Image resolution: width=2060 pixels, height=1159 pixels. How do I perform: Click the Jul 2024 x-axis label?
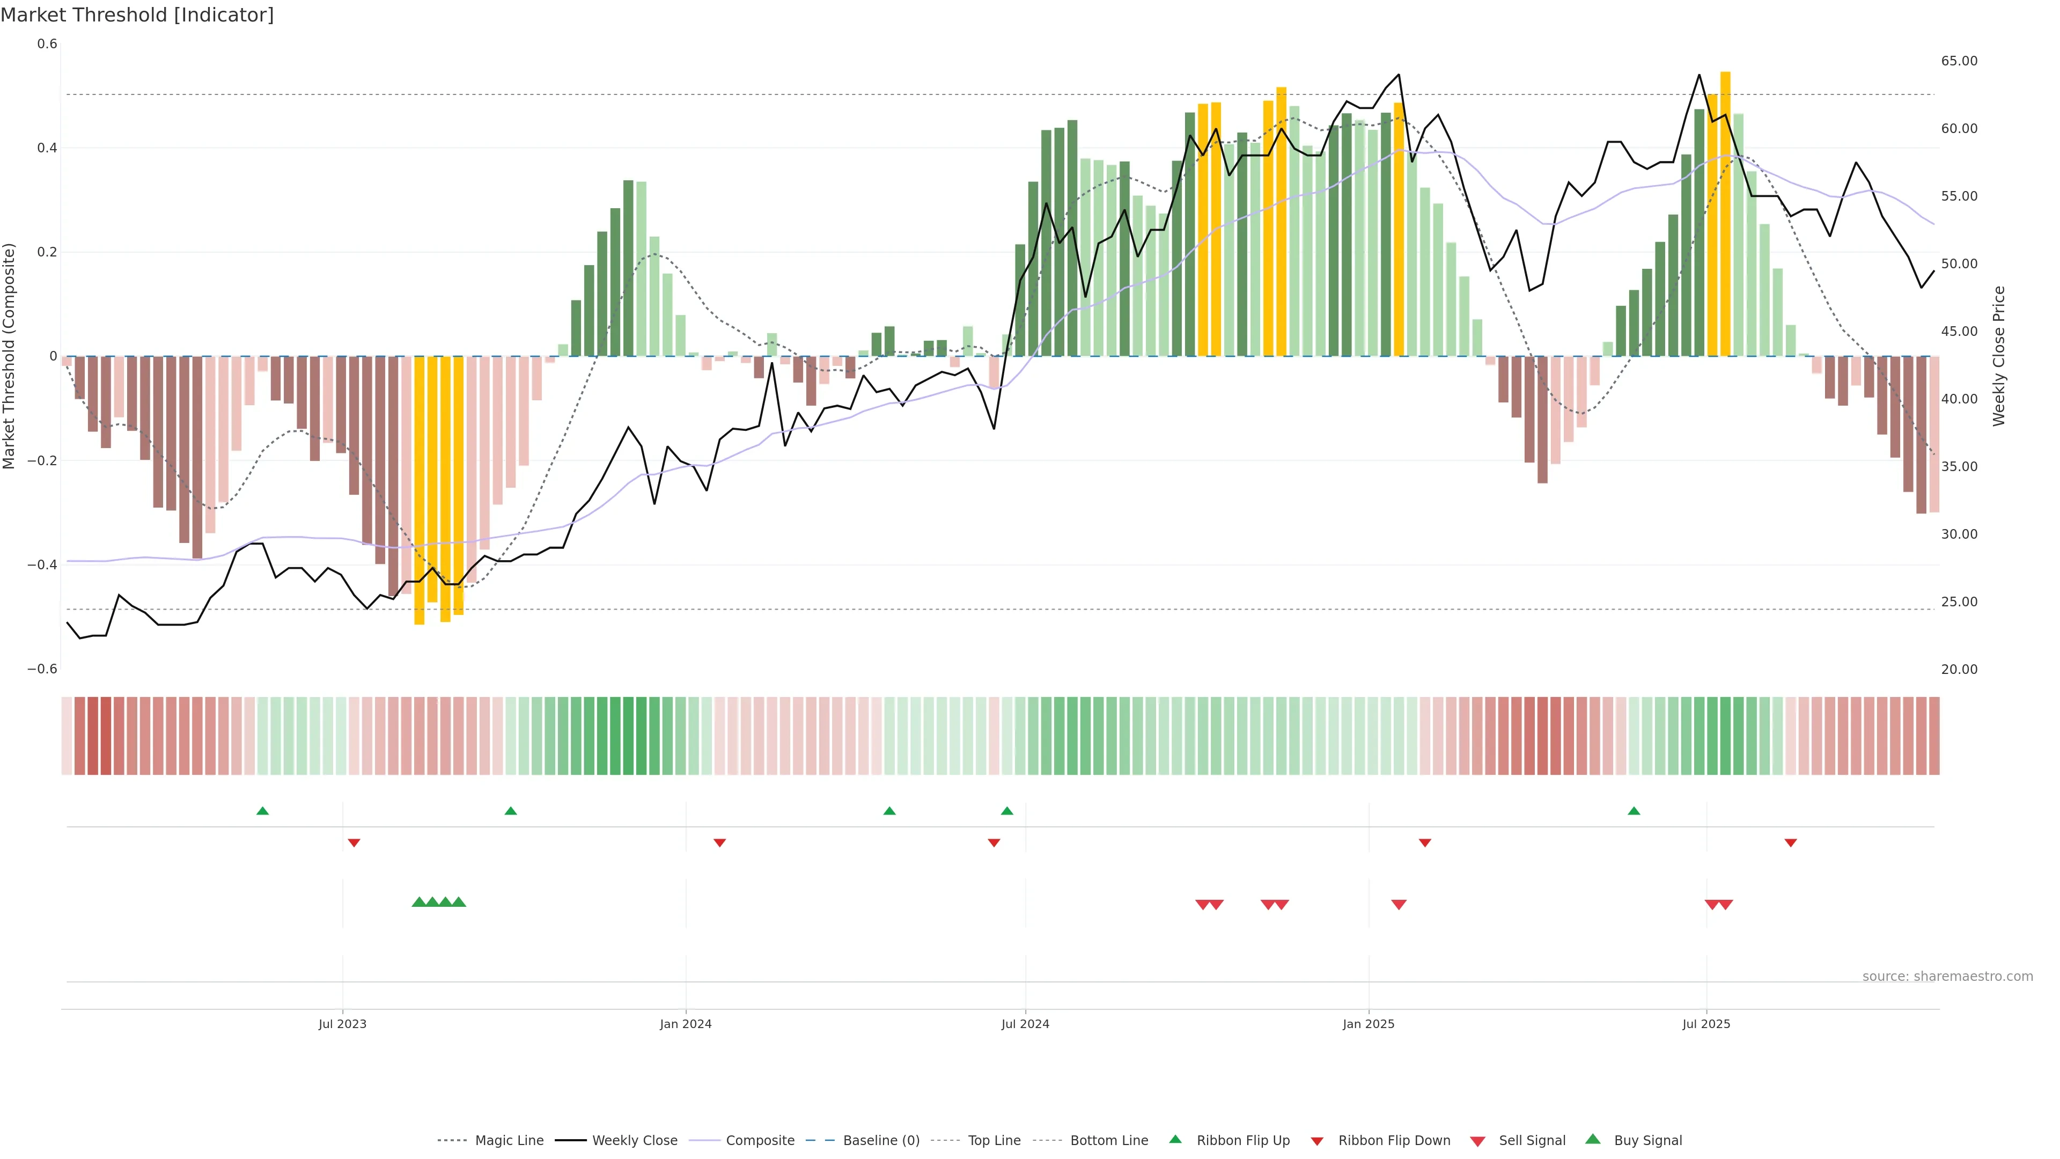(1025, 1024)
